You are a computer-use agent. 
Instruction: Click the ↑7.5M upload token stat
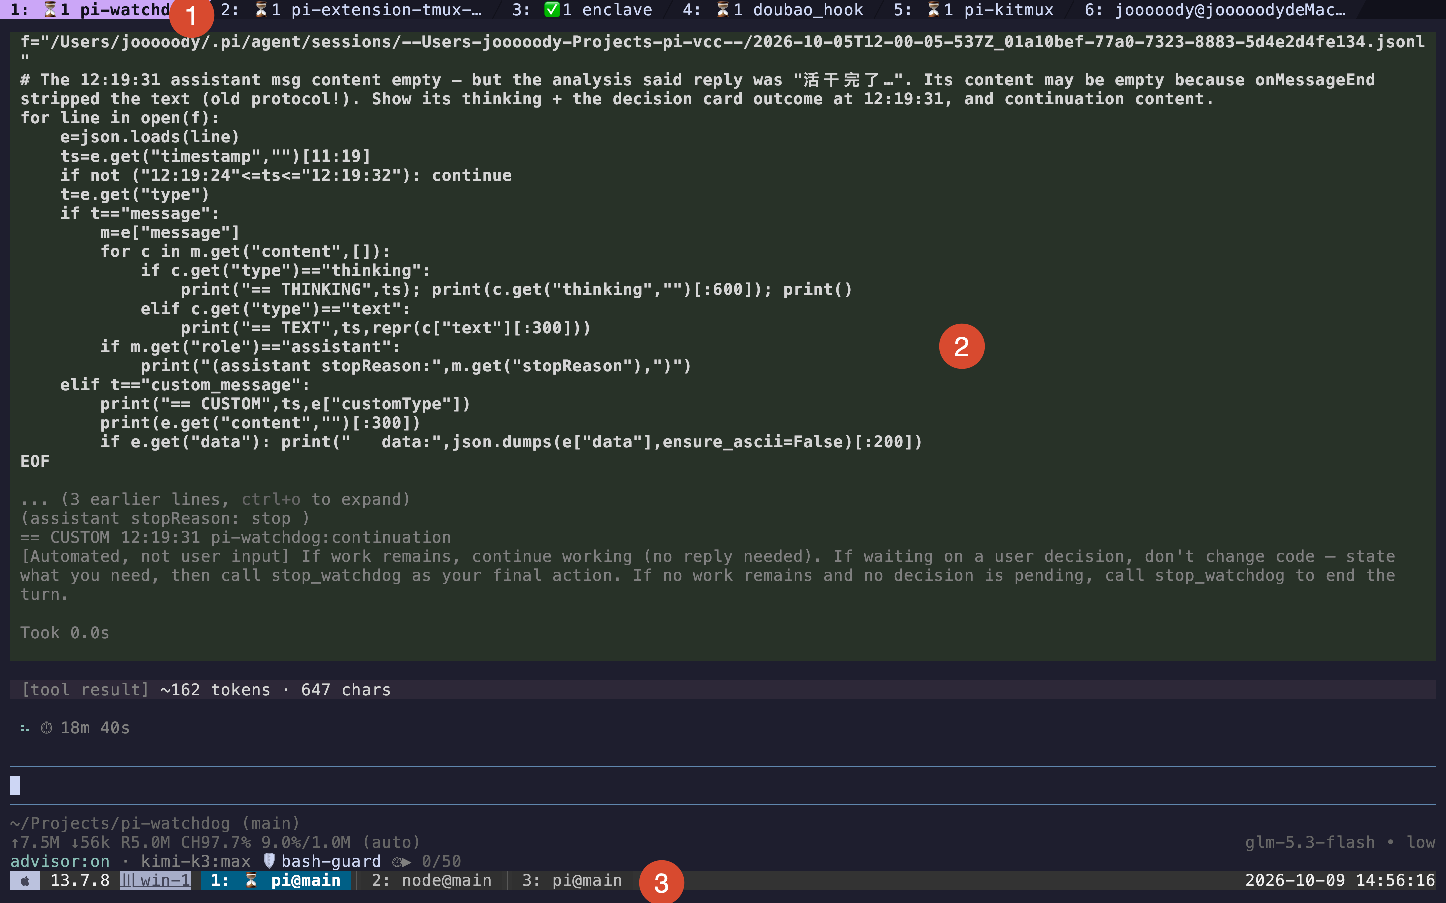click(35, 842)
